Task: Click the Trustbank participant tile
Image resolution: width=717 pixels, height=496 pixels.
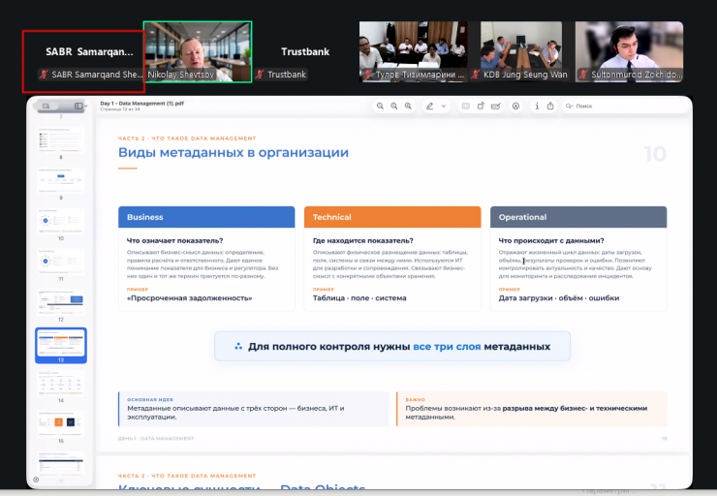Action: [x=305, y=51]
